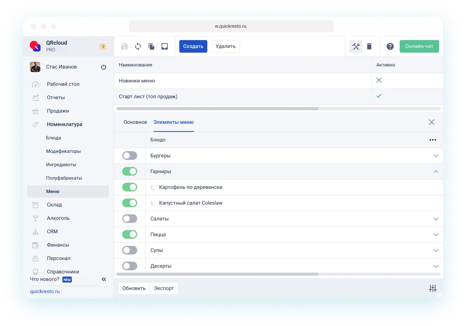Click the lower horizontal scrollbar
Image resolution: width=465 pixels, height=326 pixels.
pyautogui.click(x=218, y=274)
